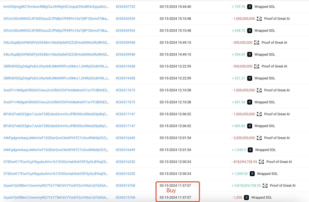Click the Wrapped SOL icon beside -1,200
The width and height of the screenshot is (309, 202).
(x=246, y=197)
